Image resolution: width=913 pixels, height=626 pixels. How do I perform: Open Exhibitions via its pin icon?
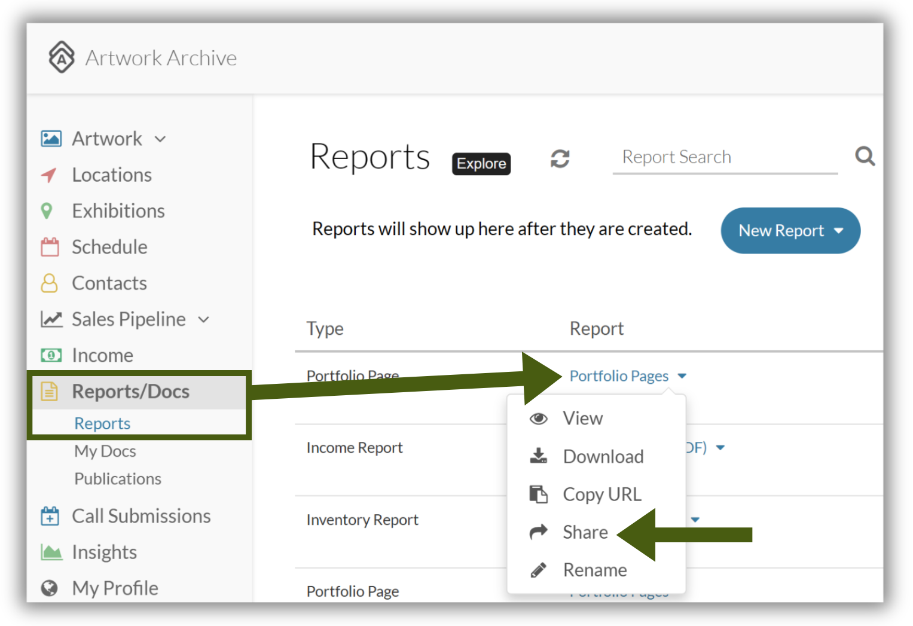click(x=47, y=211)
